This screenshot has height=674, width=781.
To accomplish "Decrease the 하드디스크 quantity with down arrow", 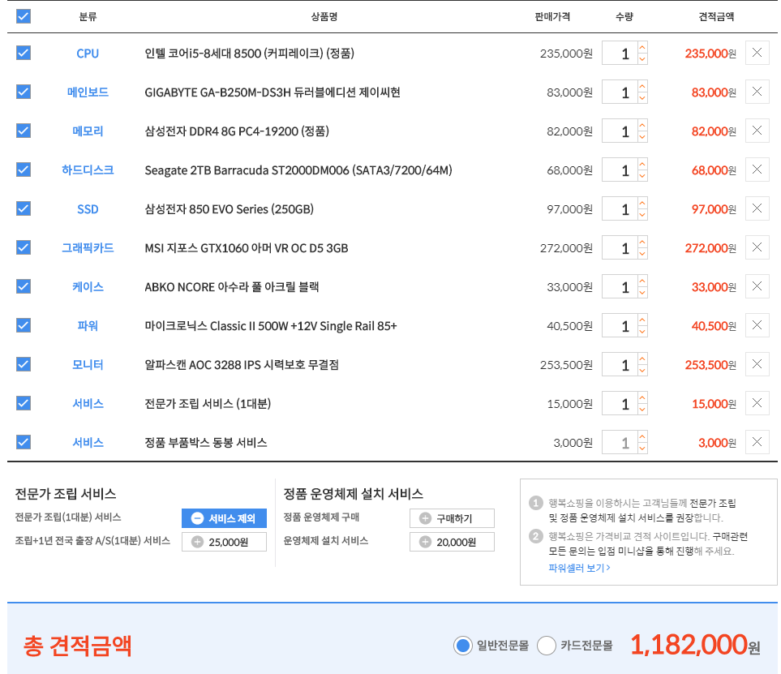I will pyautogui.click(x=642, y=176).
